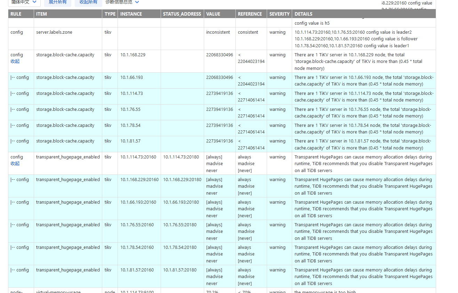Open the 简体中文 language dropdown
The image size is (458, 293).
(x=24, y=2)
